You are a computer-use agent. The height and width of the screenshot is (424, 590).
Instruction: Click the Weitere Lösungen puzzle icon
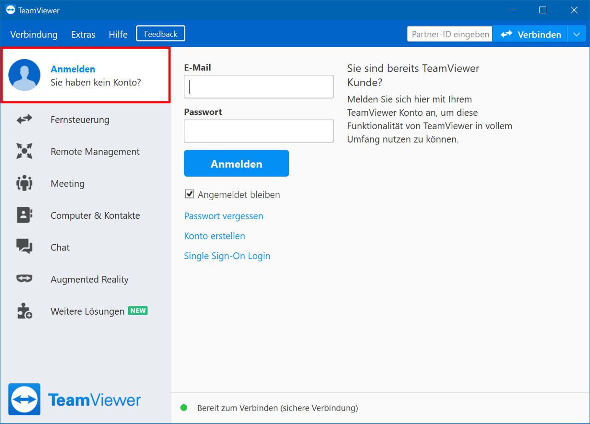tap(24, 311)
